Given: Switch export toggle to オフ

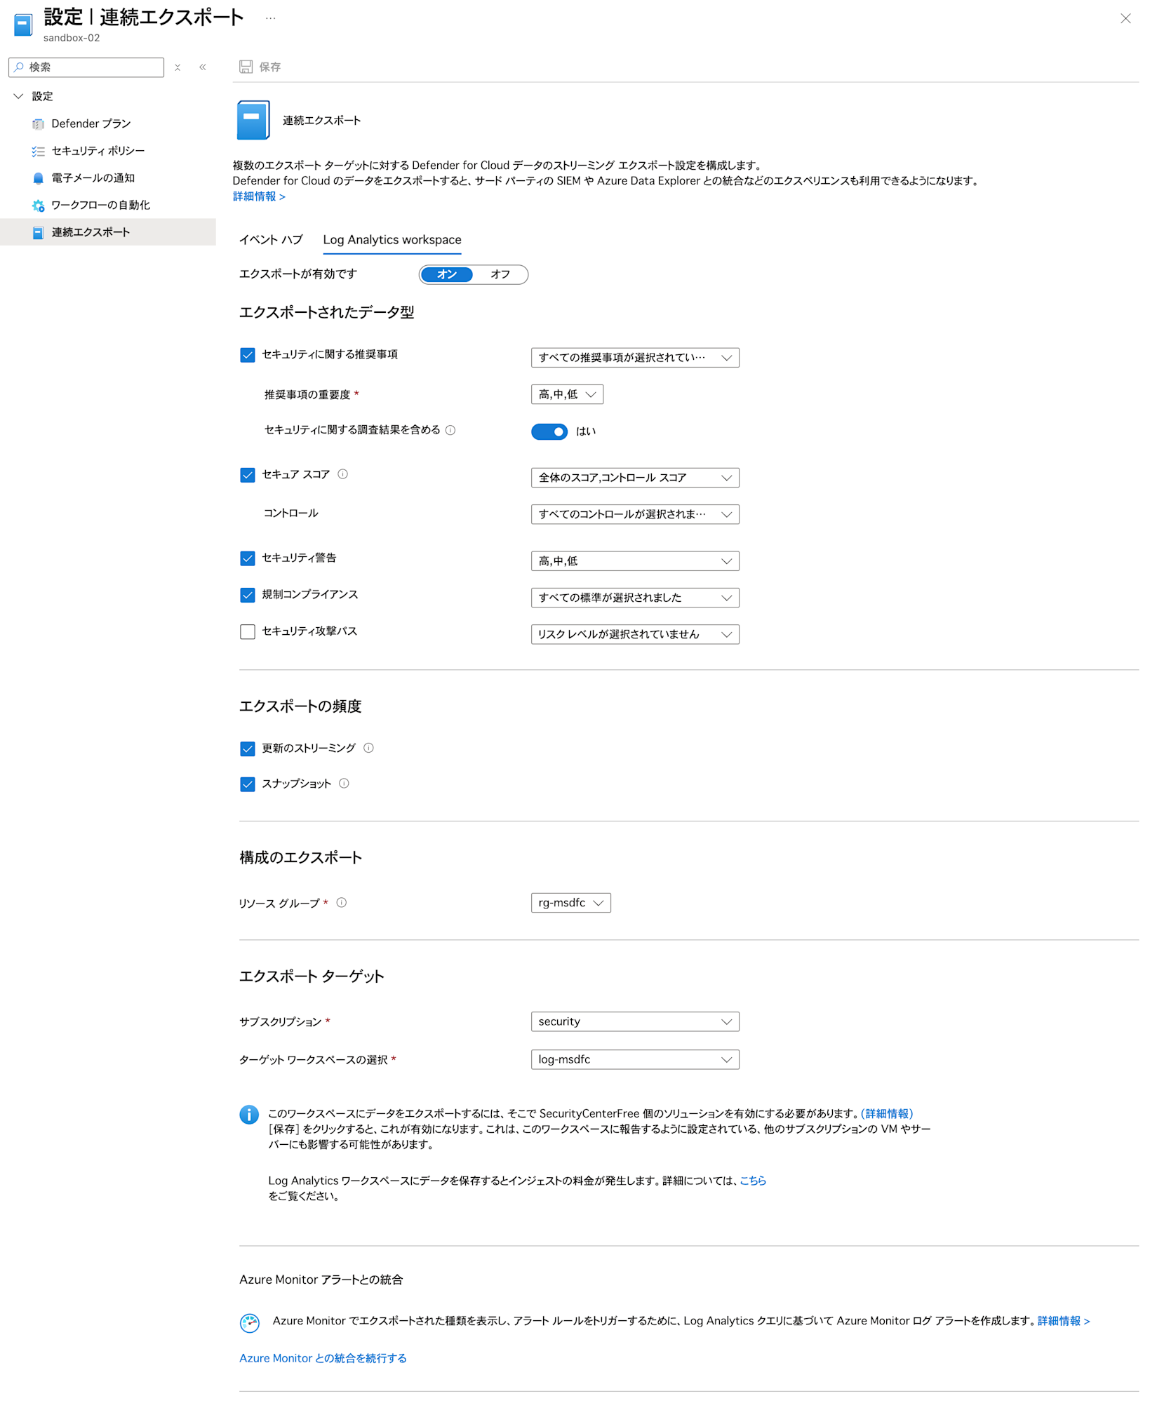Looking at the screenshot, I should click(x=500, y=274).
